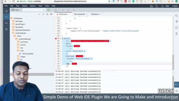Screen dimensions: 179x101
Task: Click the Ajay user name
Action: (167, 6)
